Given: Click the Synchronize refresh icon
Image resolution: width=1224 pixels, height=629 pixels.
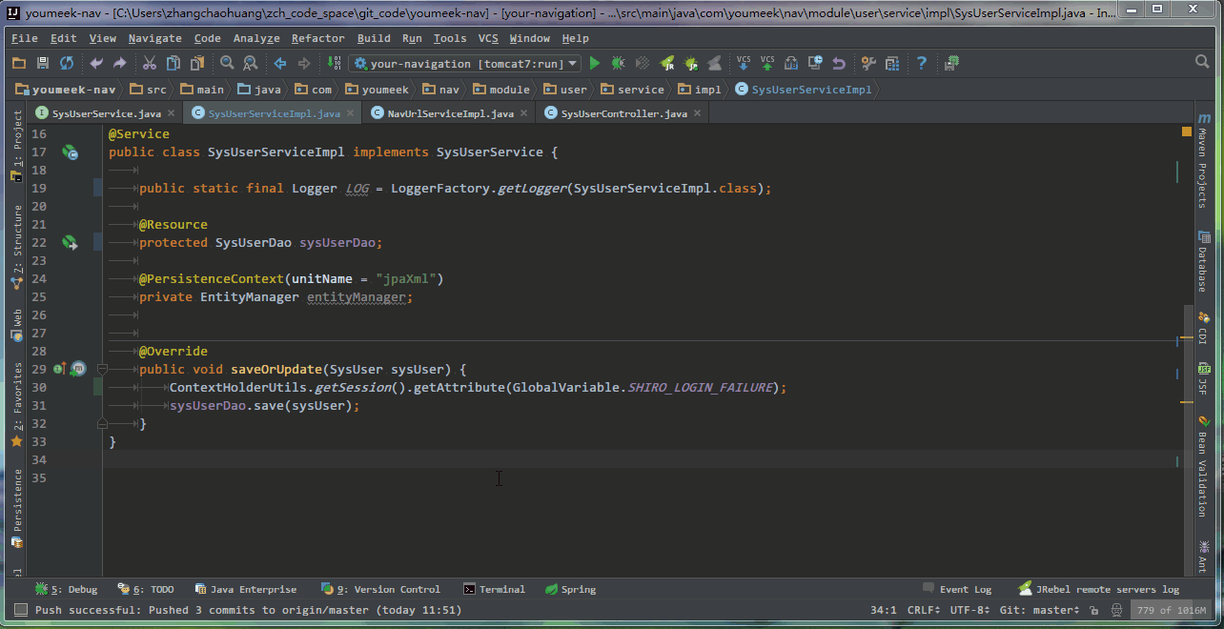Looking at the screenshot, I should pyautogui.click(x=67, y=64).
